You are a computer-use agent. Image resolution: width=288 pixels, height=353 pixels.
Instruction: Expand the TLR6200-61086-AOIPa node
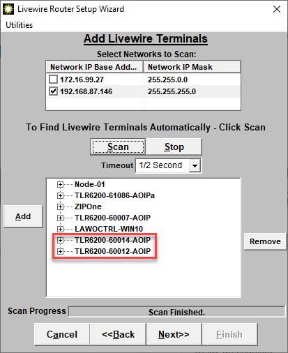click(60, 195)
